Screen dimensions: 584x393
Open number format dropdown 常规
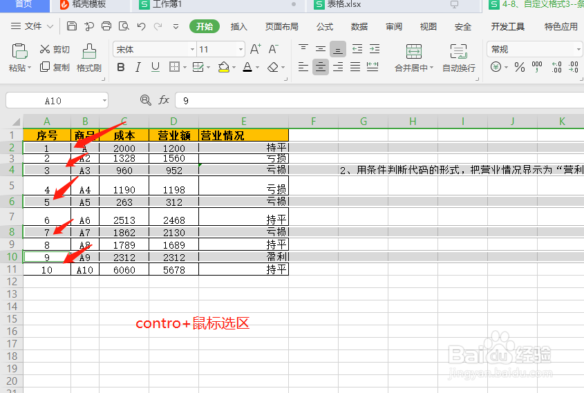[578, 49]
